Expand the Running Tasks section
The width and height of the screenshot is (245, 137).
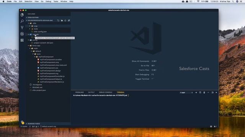(x=34, y=124)
